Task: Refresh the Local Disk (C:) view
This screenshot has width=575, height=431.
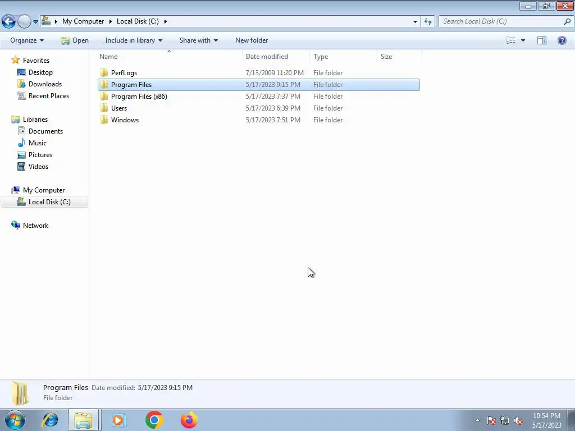Action: pos(428,22)
